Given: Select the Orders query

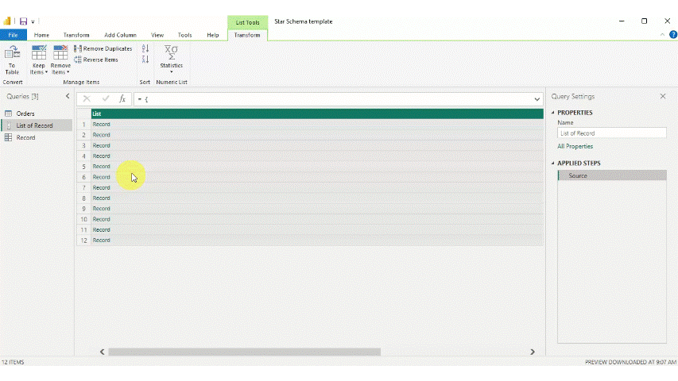Looking at the screenshot, I should [25, 114].
